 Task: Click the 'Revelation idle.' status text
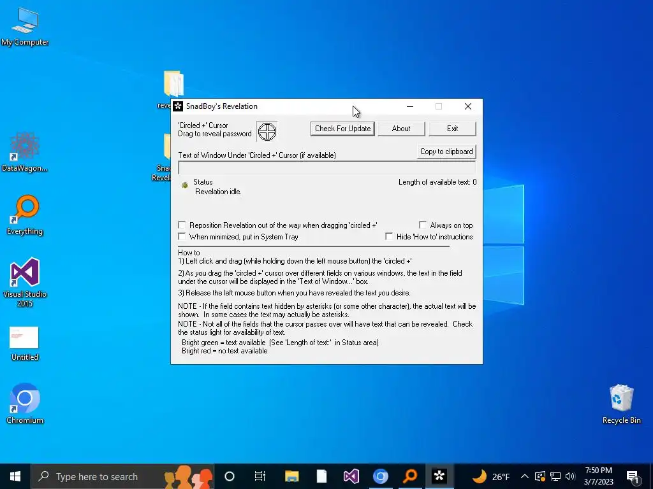(x=218, y=192)
